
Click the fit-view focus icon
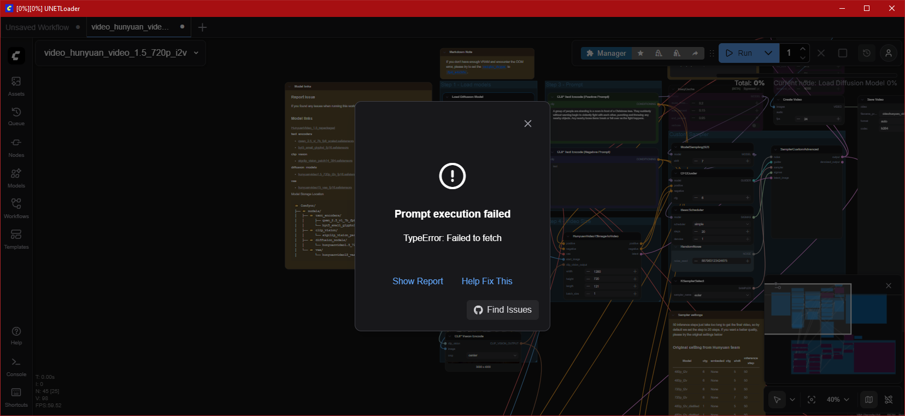pyautogui.click(x=812, y=400)
